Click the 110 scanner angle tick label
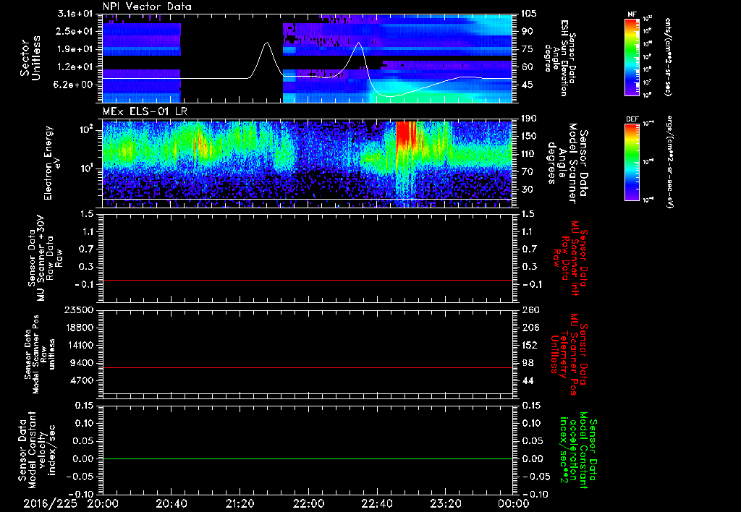 pyautogui.click(x=529, y=154)
